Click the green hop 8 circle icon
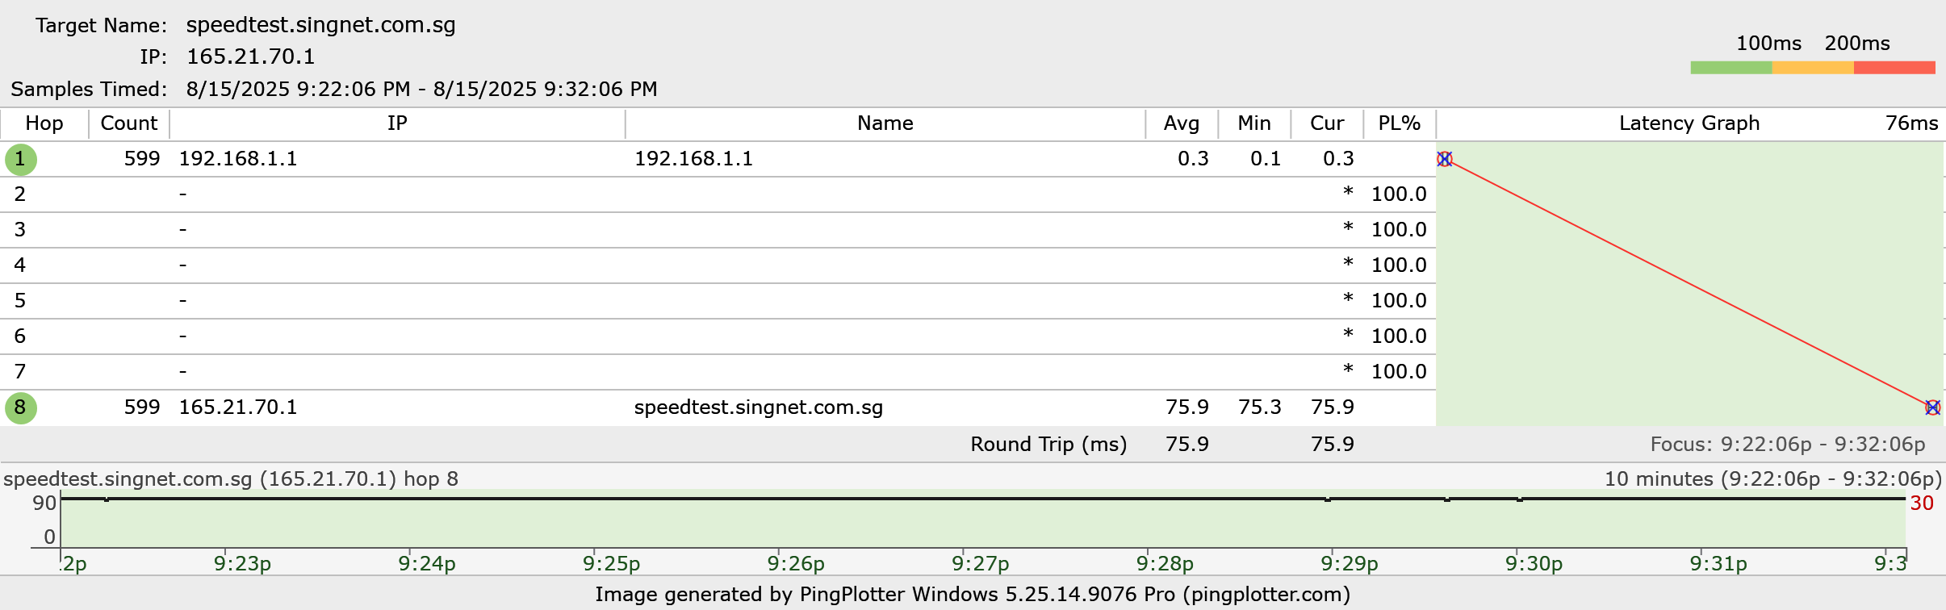 pos(20,407)
